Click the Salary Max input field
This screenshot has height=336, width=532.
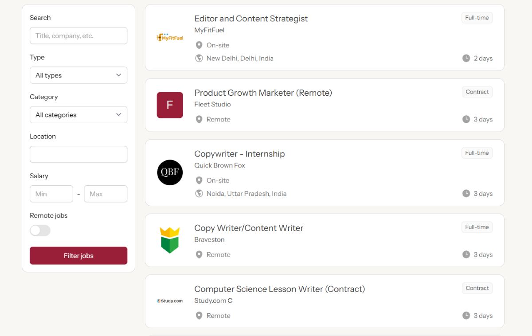106,194
